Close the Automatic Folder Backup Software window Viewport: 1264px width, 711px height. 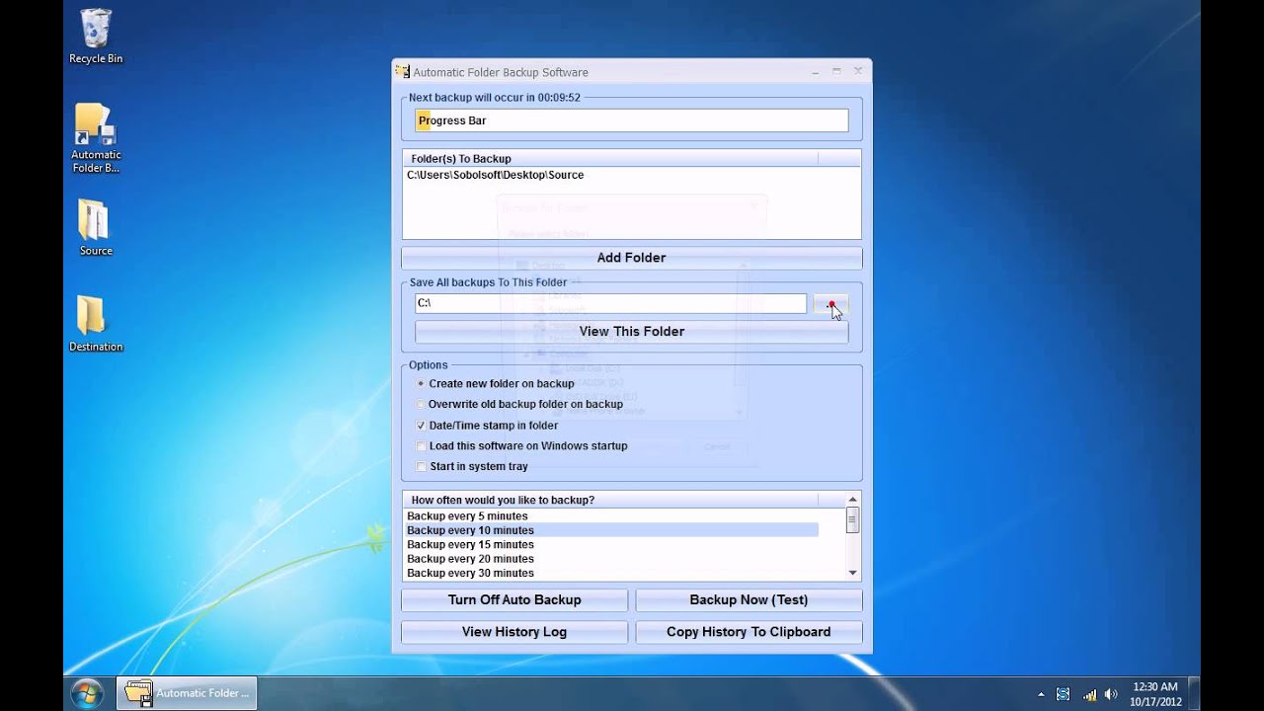[x=858, y=71]
